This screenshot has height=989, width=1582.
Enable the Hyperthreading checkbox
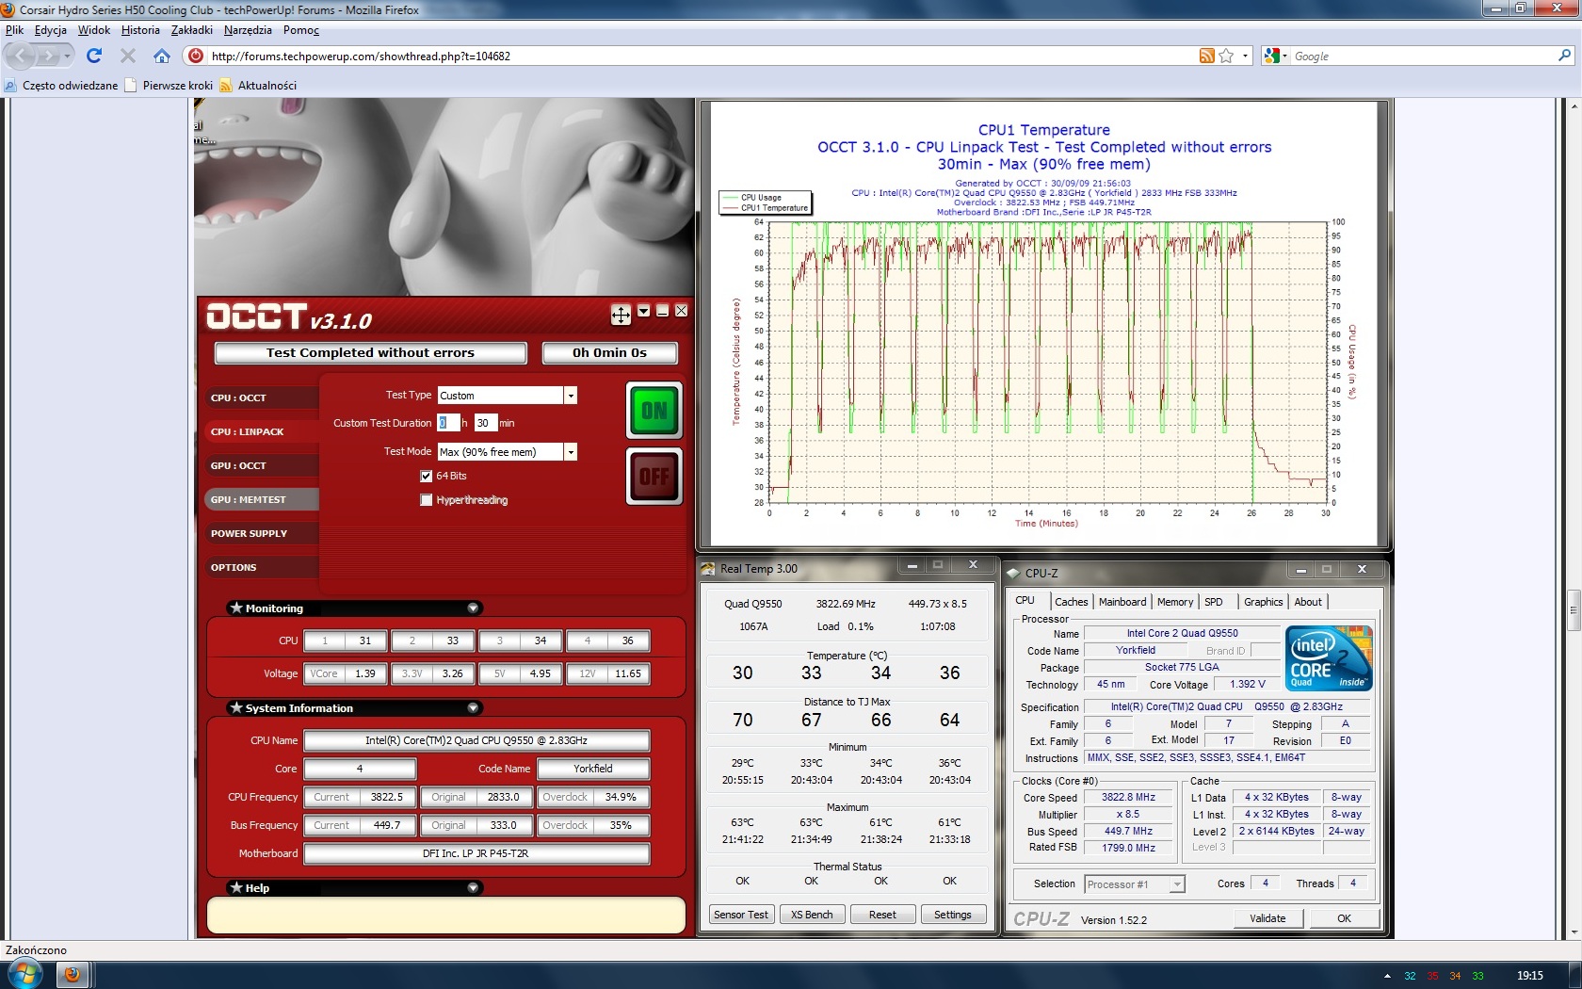pyautogui.click(x=427, y=500)
